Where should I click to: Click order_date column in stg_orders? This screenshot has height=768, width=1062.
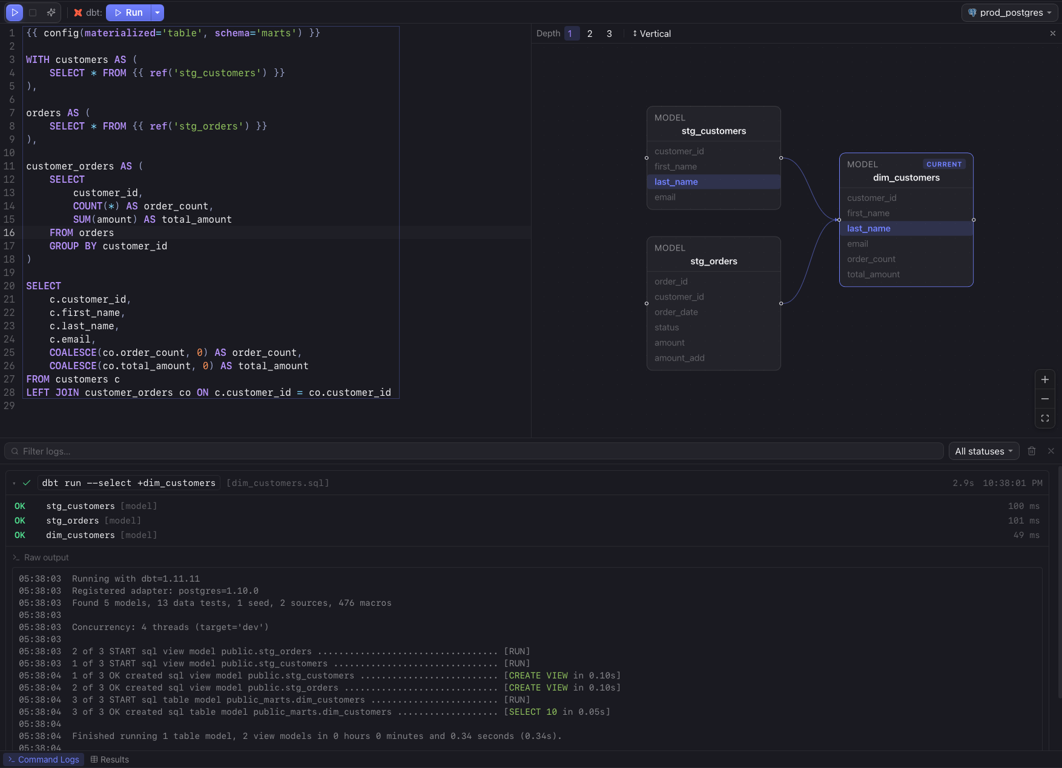coord(713,312)
